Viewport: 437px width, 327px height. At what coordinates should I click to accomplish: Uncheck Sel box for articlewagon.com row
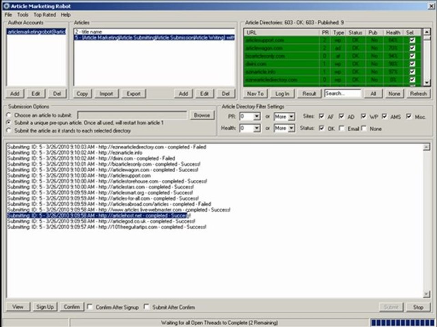point(412,48)
